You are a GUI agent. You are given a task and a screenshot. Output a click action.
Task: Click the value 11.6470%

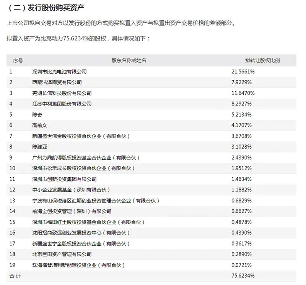point(243,93)
